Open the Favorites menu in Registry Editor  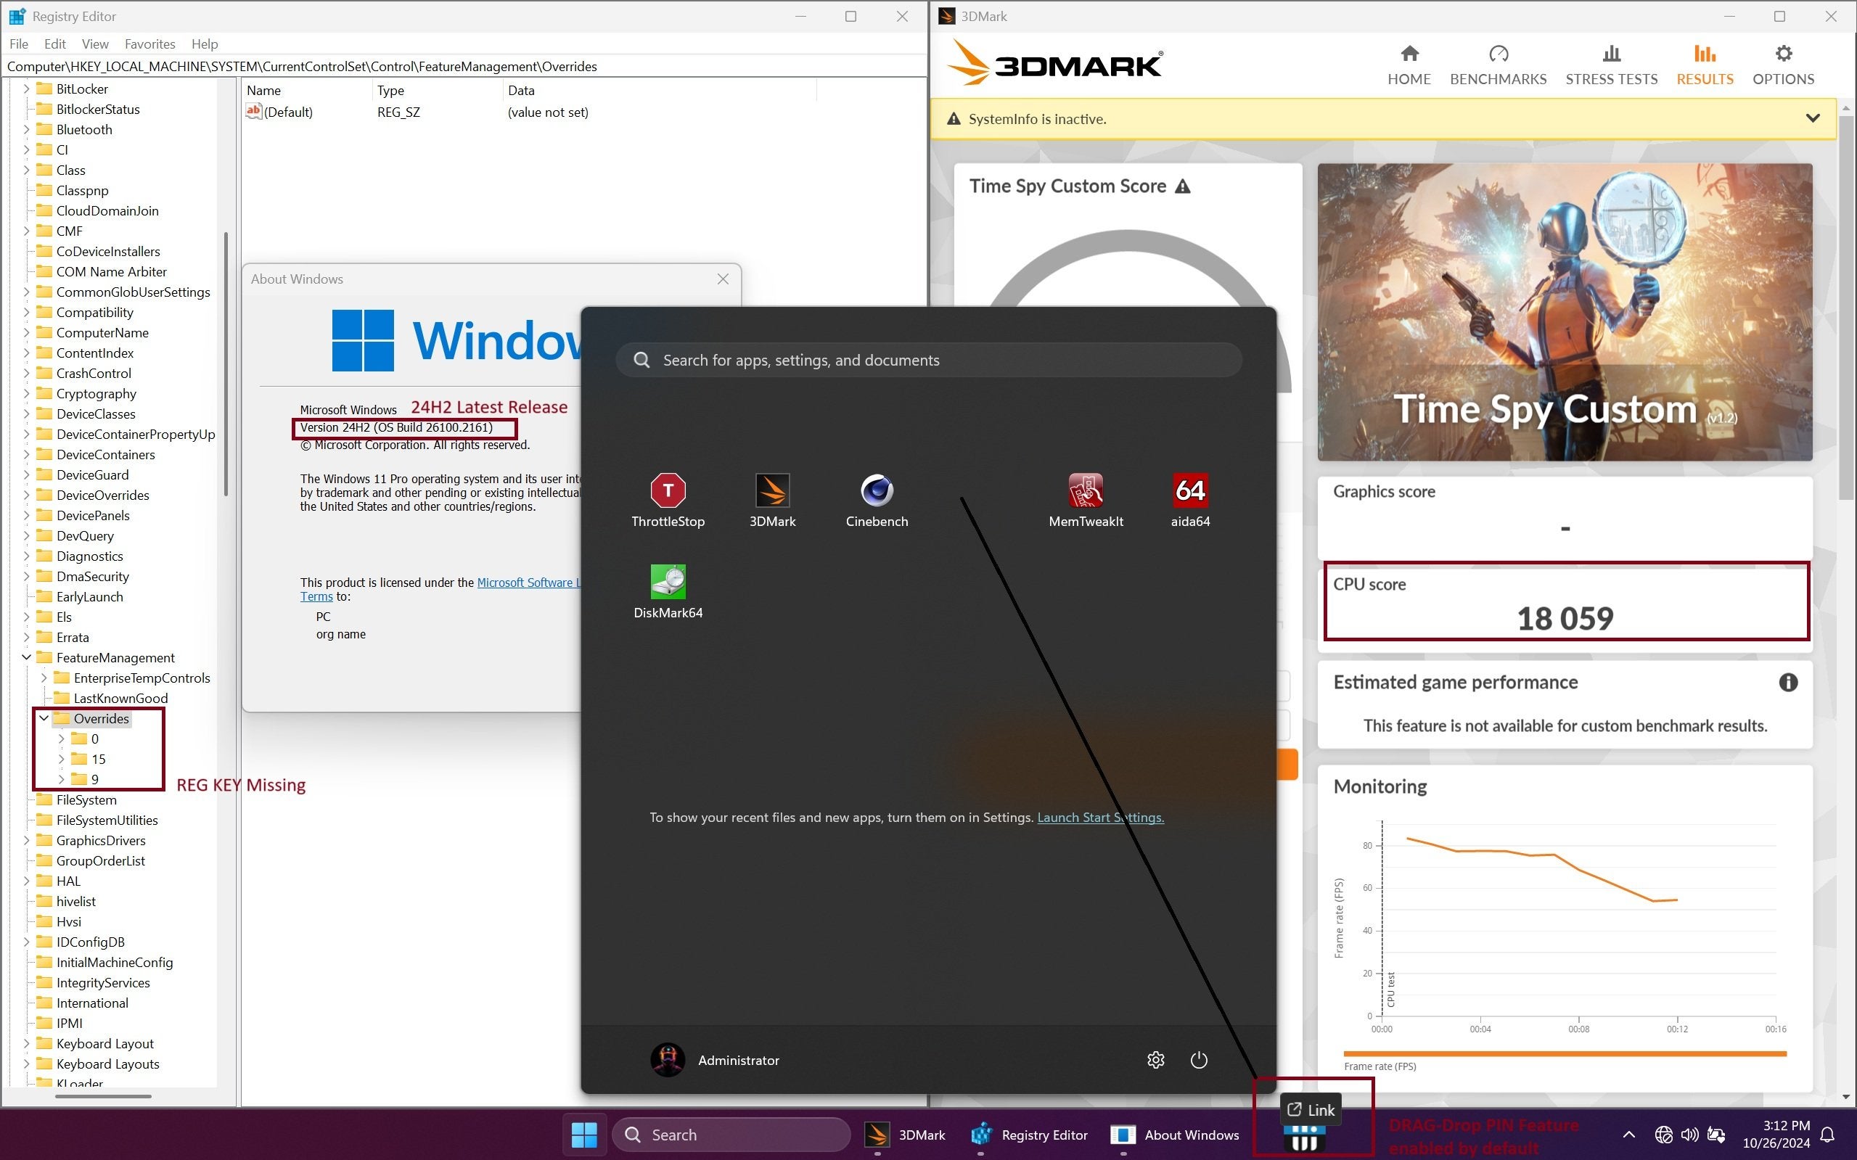pyautogui.click(x=149, y=44)
